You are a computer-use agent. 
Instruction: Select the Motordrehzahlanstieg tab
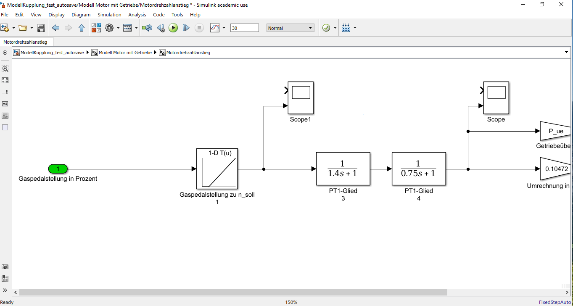pos(25,42)
